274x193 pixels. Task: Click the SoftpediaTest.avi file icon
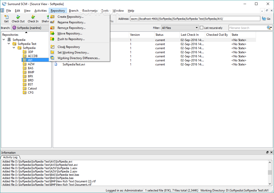coord(56,64)
